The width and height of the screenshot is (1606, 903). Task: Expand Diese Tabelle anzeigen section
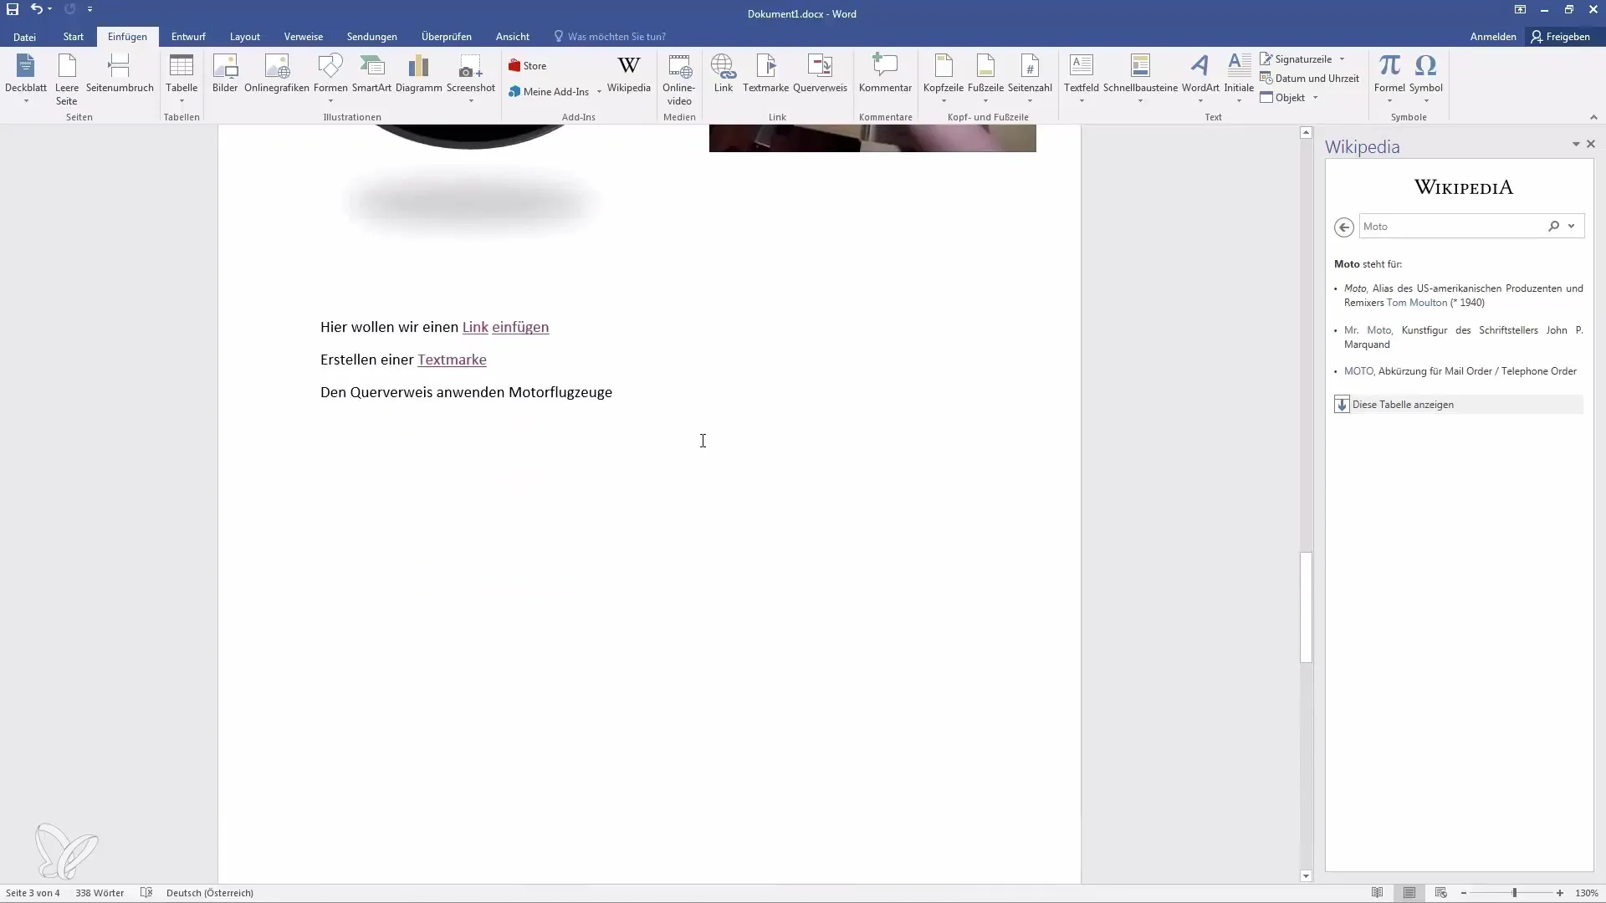(x=1458, y=405)
